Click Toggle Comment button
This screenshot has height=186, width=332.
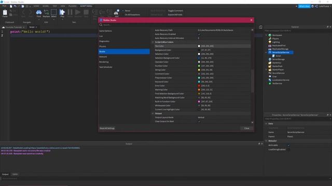click(175, 11)
